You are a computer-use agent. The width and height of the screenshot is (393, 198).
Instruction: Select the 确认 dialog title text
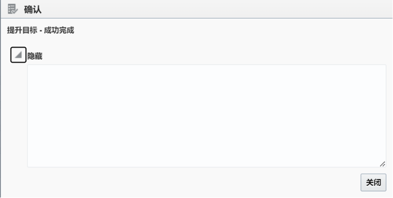[x=33, y=9]
